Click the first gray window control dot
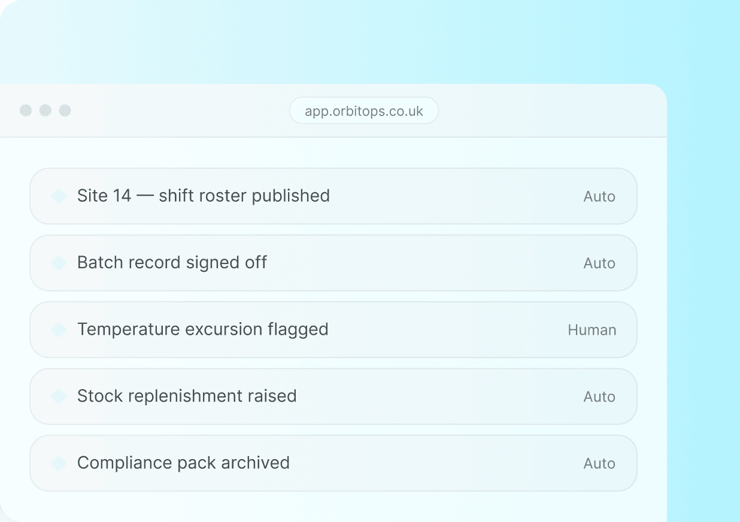 (26, 111)
